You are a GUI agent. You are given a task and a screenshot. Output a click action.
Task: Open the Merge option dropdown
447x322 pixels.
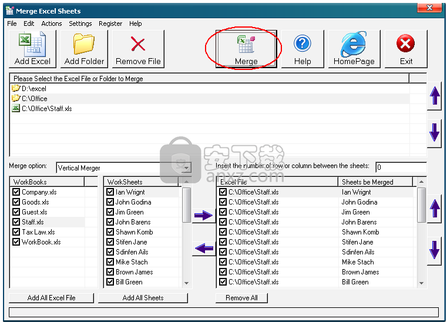[187, 167]
